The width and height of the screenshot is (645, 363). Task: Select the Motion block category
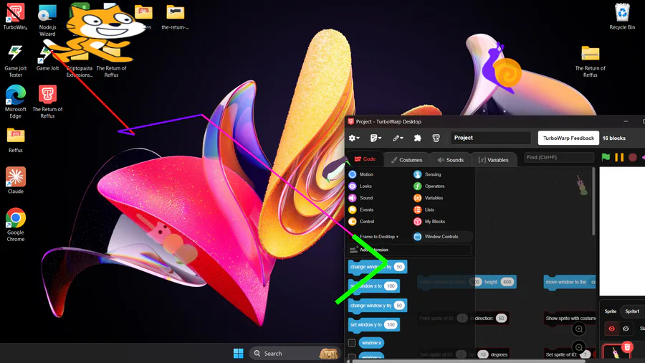pos(360,174)
